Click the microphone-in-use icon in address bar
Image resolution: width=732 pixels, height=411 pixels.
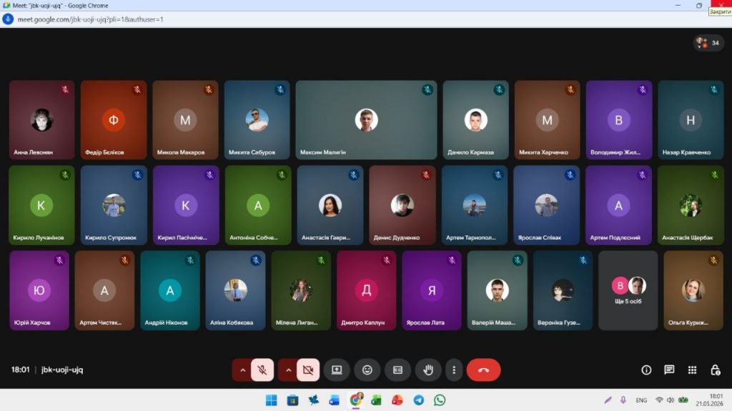8,19
